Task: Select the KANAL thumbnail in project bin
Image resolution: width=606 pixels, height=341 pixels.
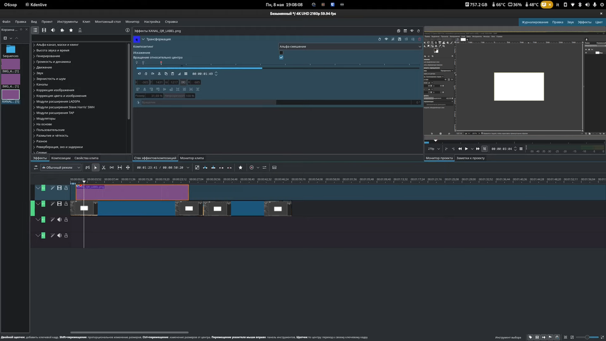Action: coord(10,94)
